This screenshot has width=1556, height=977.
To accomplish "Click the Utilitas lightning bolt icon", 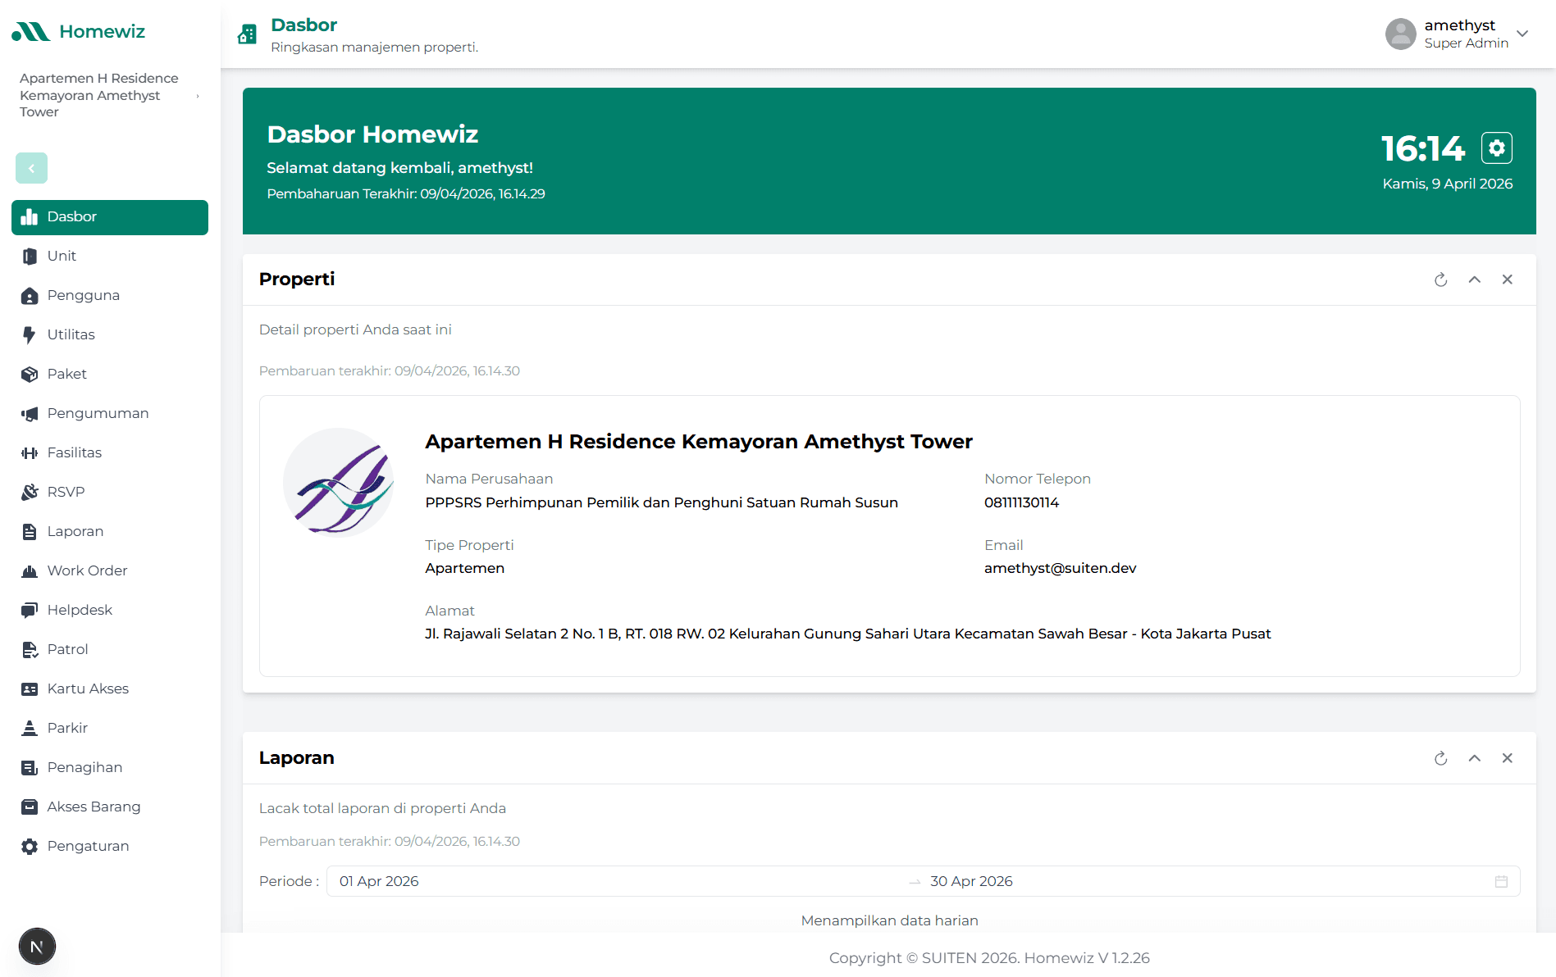I will [x=30, y=334].
